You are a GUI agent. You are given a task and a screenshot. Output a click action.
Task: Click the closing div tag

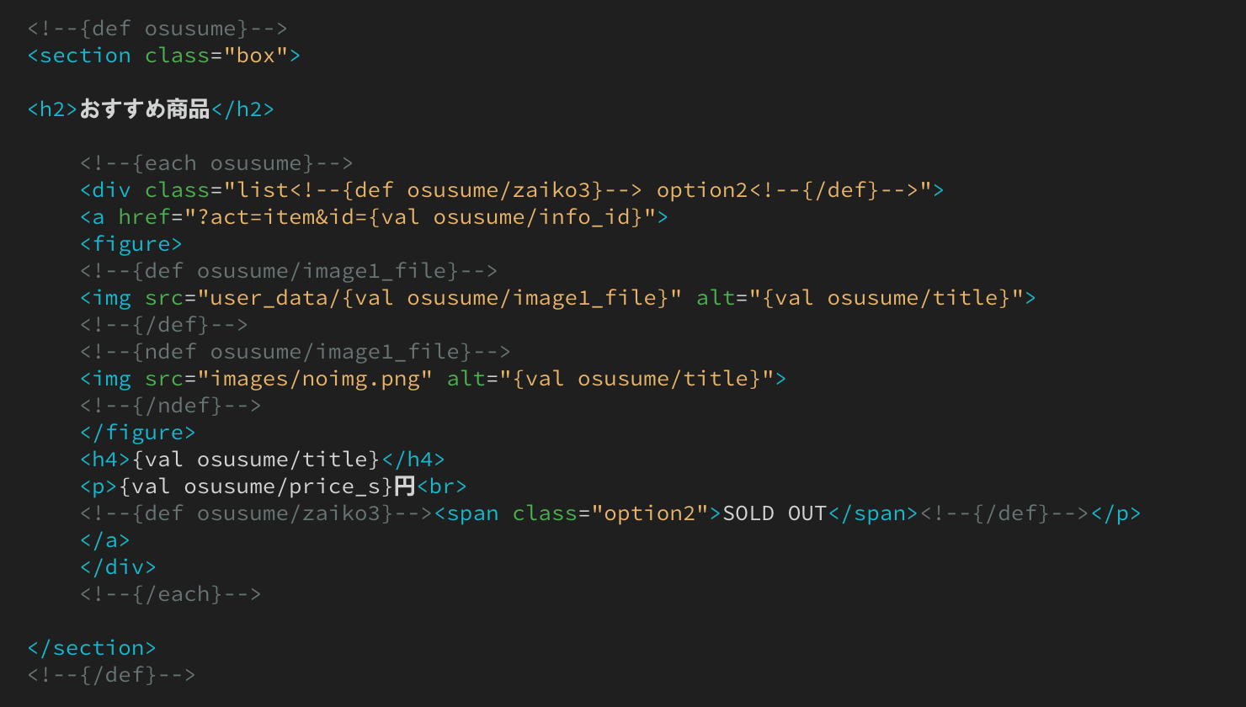pos(119,567)
